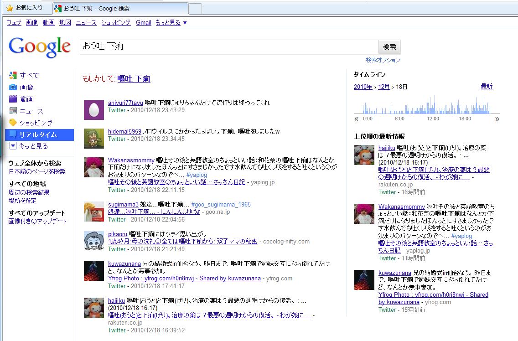Click into the search input field
Image resolution: width=518 pixels, height=341 pixels.
(229, 47)
